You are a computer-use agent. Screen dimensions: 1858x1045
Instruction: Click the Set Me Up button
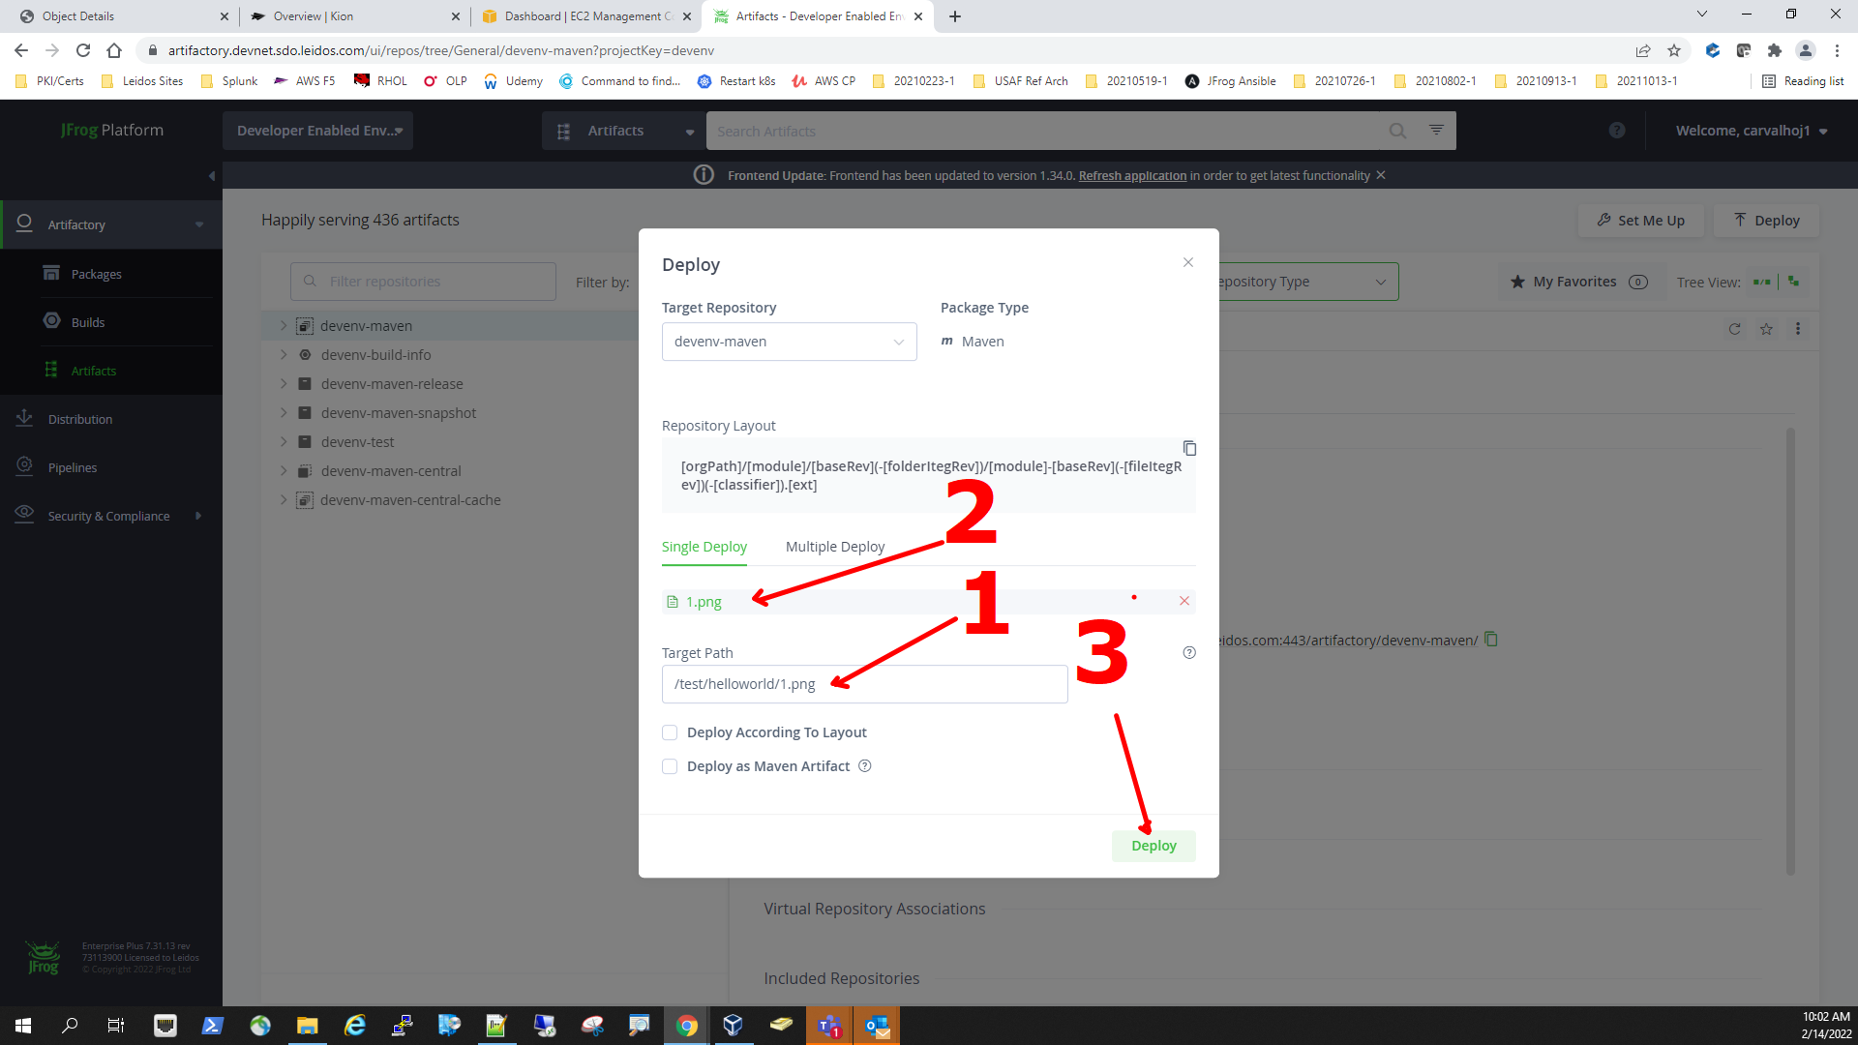[x=1641, y=221]
